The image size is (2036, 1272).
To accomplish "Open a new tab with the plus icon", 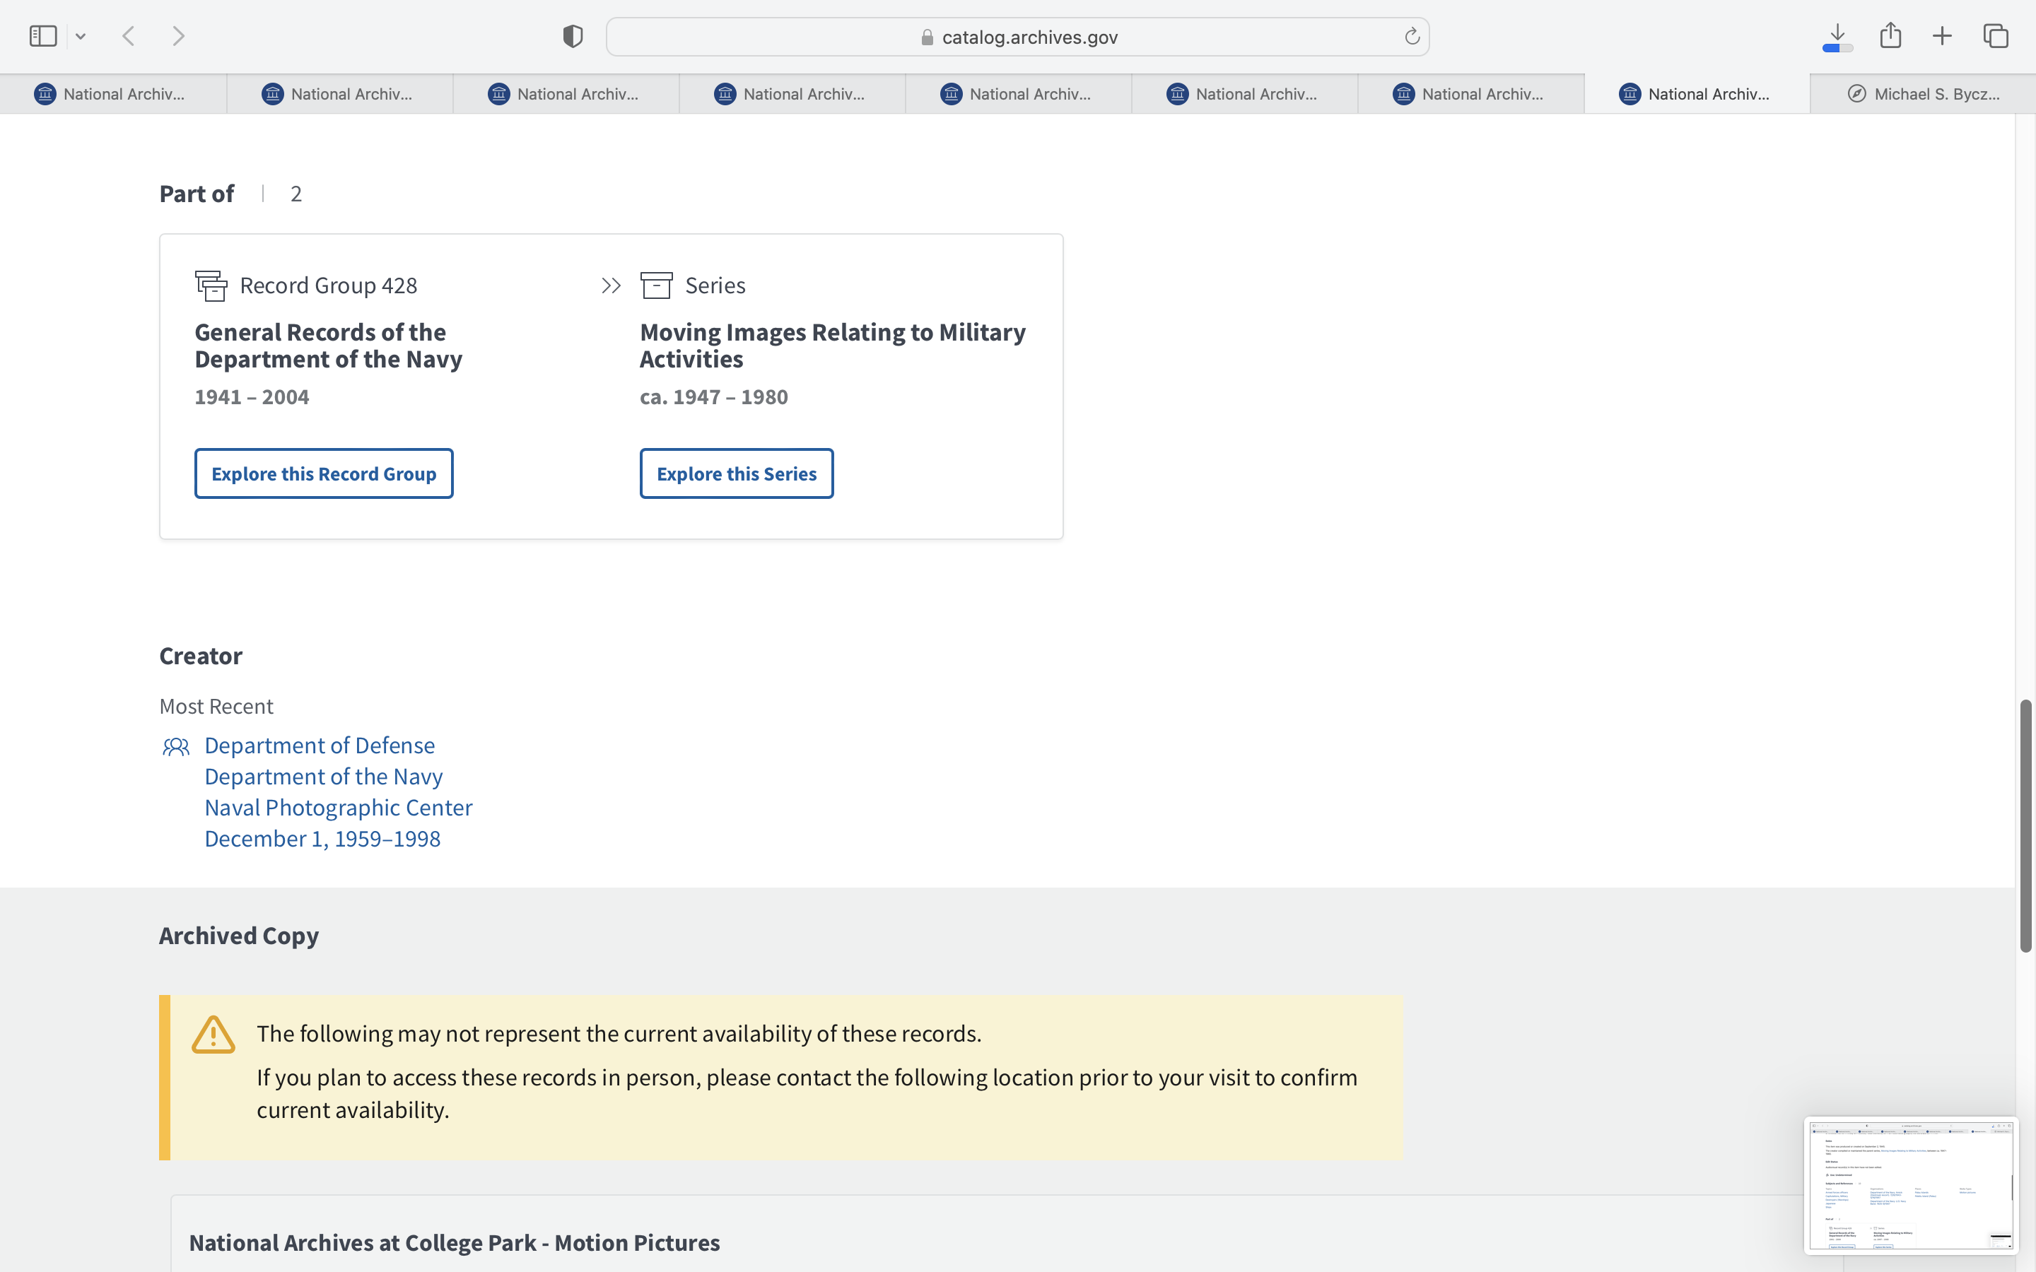I will (x=1942, y=36).
